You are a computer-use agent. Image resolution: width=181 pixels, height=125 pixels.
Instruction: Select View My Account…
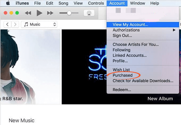coord(143,25)
